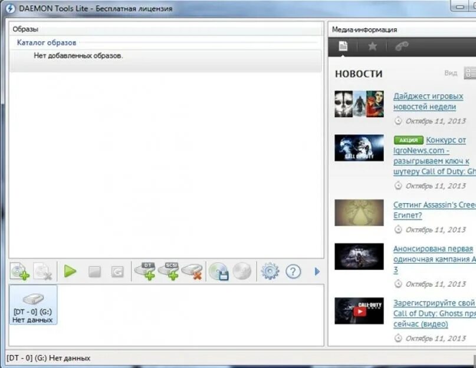Click the 'Медиа-информация' panel title
This screenshot has width=476, height=368.
coord(365,29)
